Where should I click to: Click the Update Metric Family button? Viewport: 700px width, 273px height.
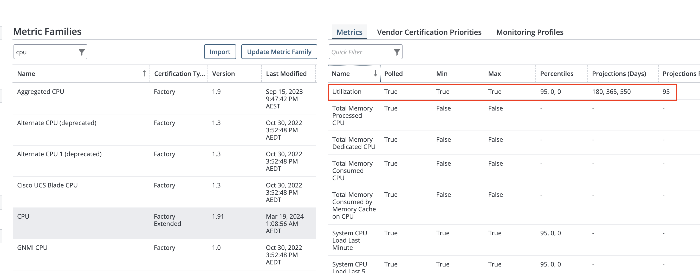tap(279, 52)
